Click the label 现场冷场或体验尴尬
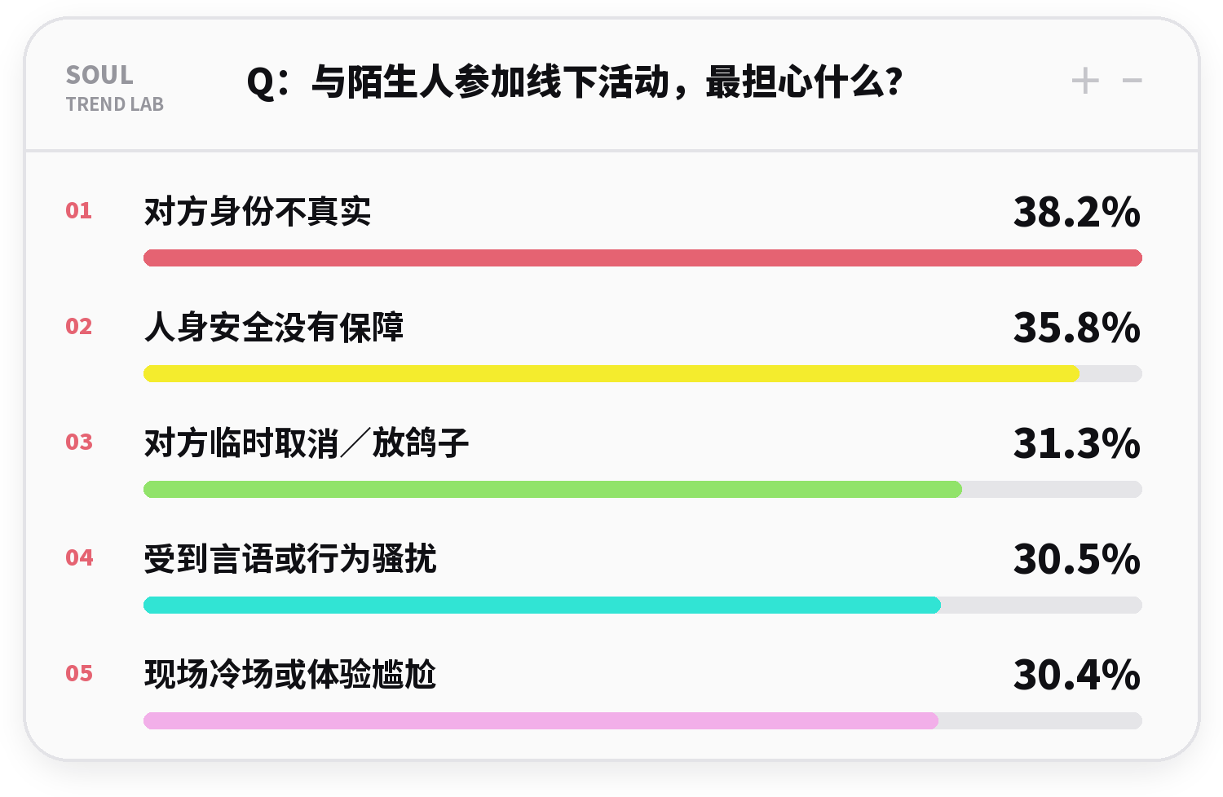 click(290, 675)
